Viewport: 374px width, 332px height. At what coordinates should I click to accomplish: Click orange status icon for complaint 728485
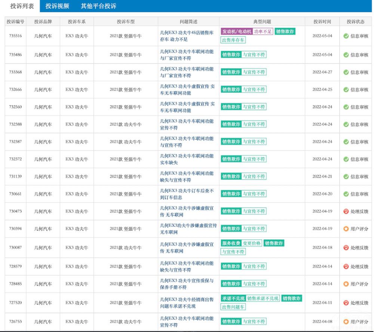point(346,284)
